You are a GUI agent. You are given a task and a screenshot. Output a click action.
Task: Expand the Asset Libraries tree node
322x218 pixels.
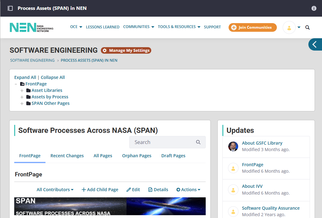tap(22, 91)
